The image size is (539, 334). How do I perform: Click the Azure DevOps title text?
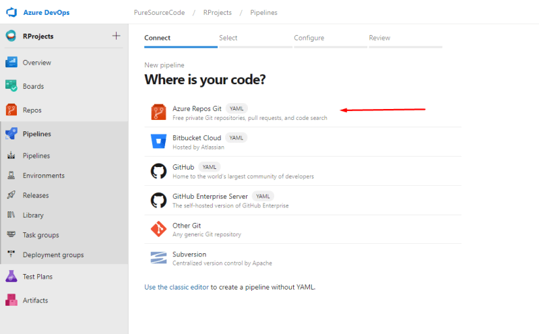[x=46, y=12]
